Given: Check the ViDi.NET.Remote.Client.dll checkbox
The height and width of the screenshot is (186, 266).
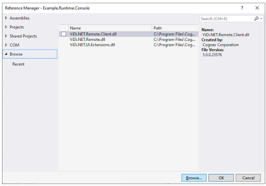Looking at the screenshot, I should 63,34.
